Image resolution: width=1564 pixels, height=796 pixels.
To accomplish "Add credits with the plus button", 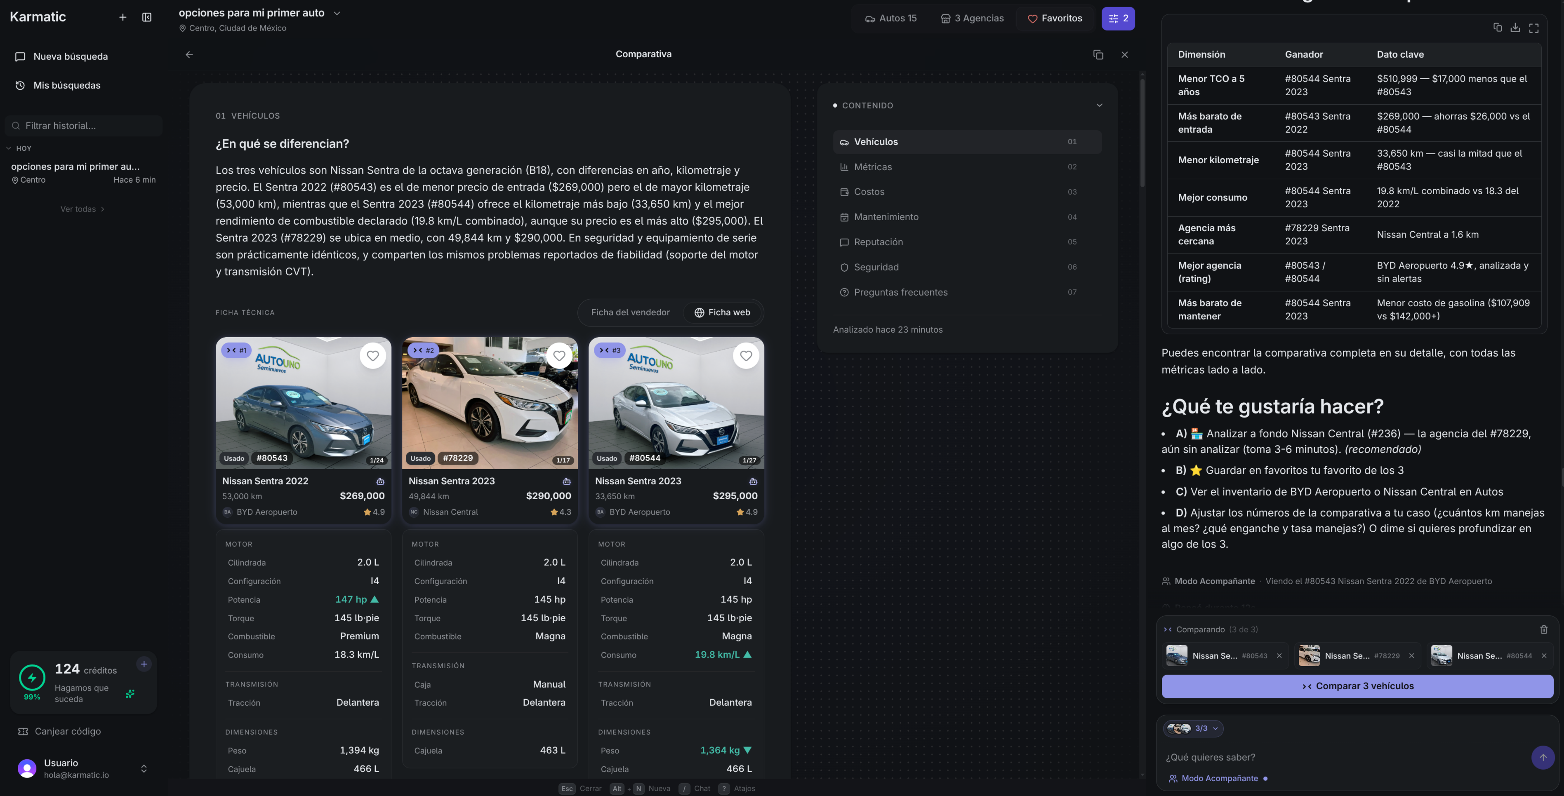I will (x=144, y=664).
